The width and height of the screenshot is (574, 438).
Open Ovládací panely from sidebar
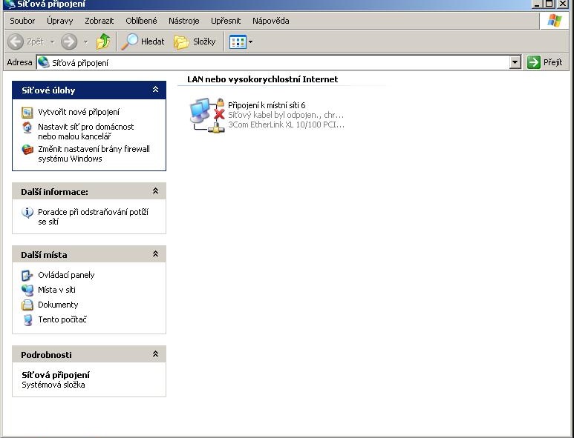[66, 275]
